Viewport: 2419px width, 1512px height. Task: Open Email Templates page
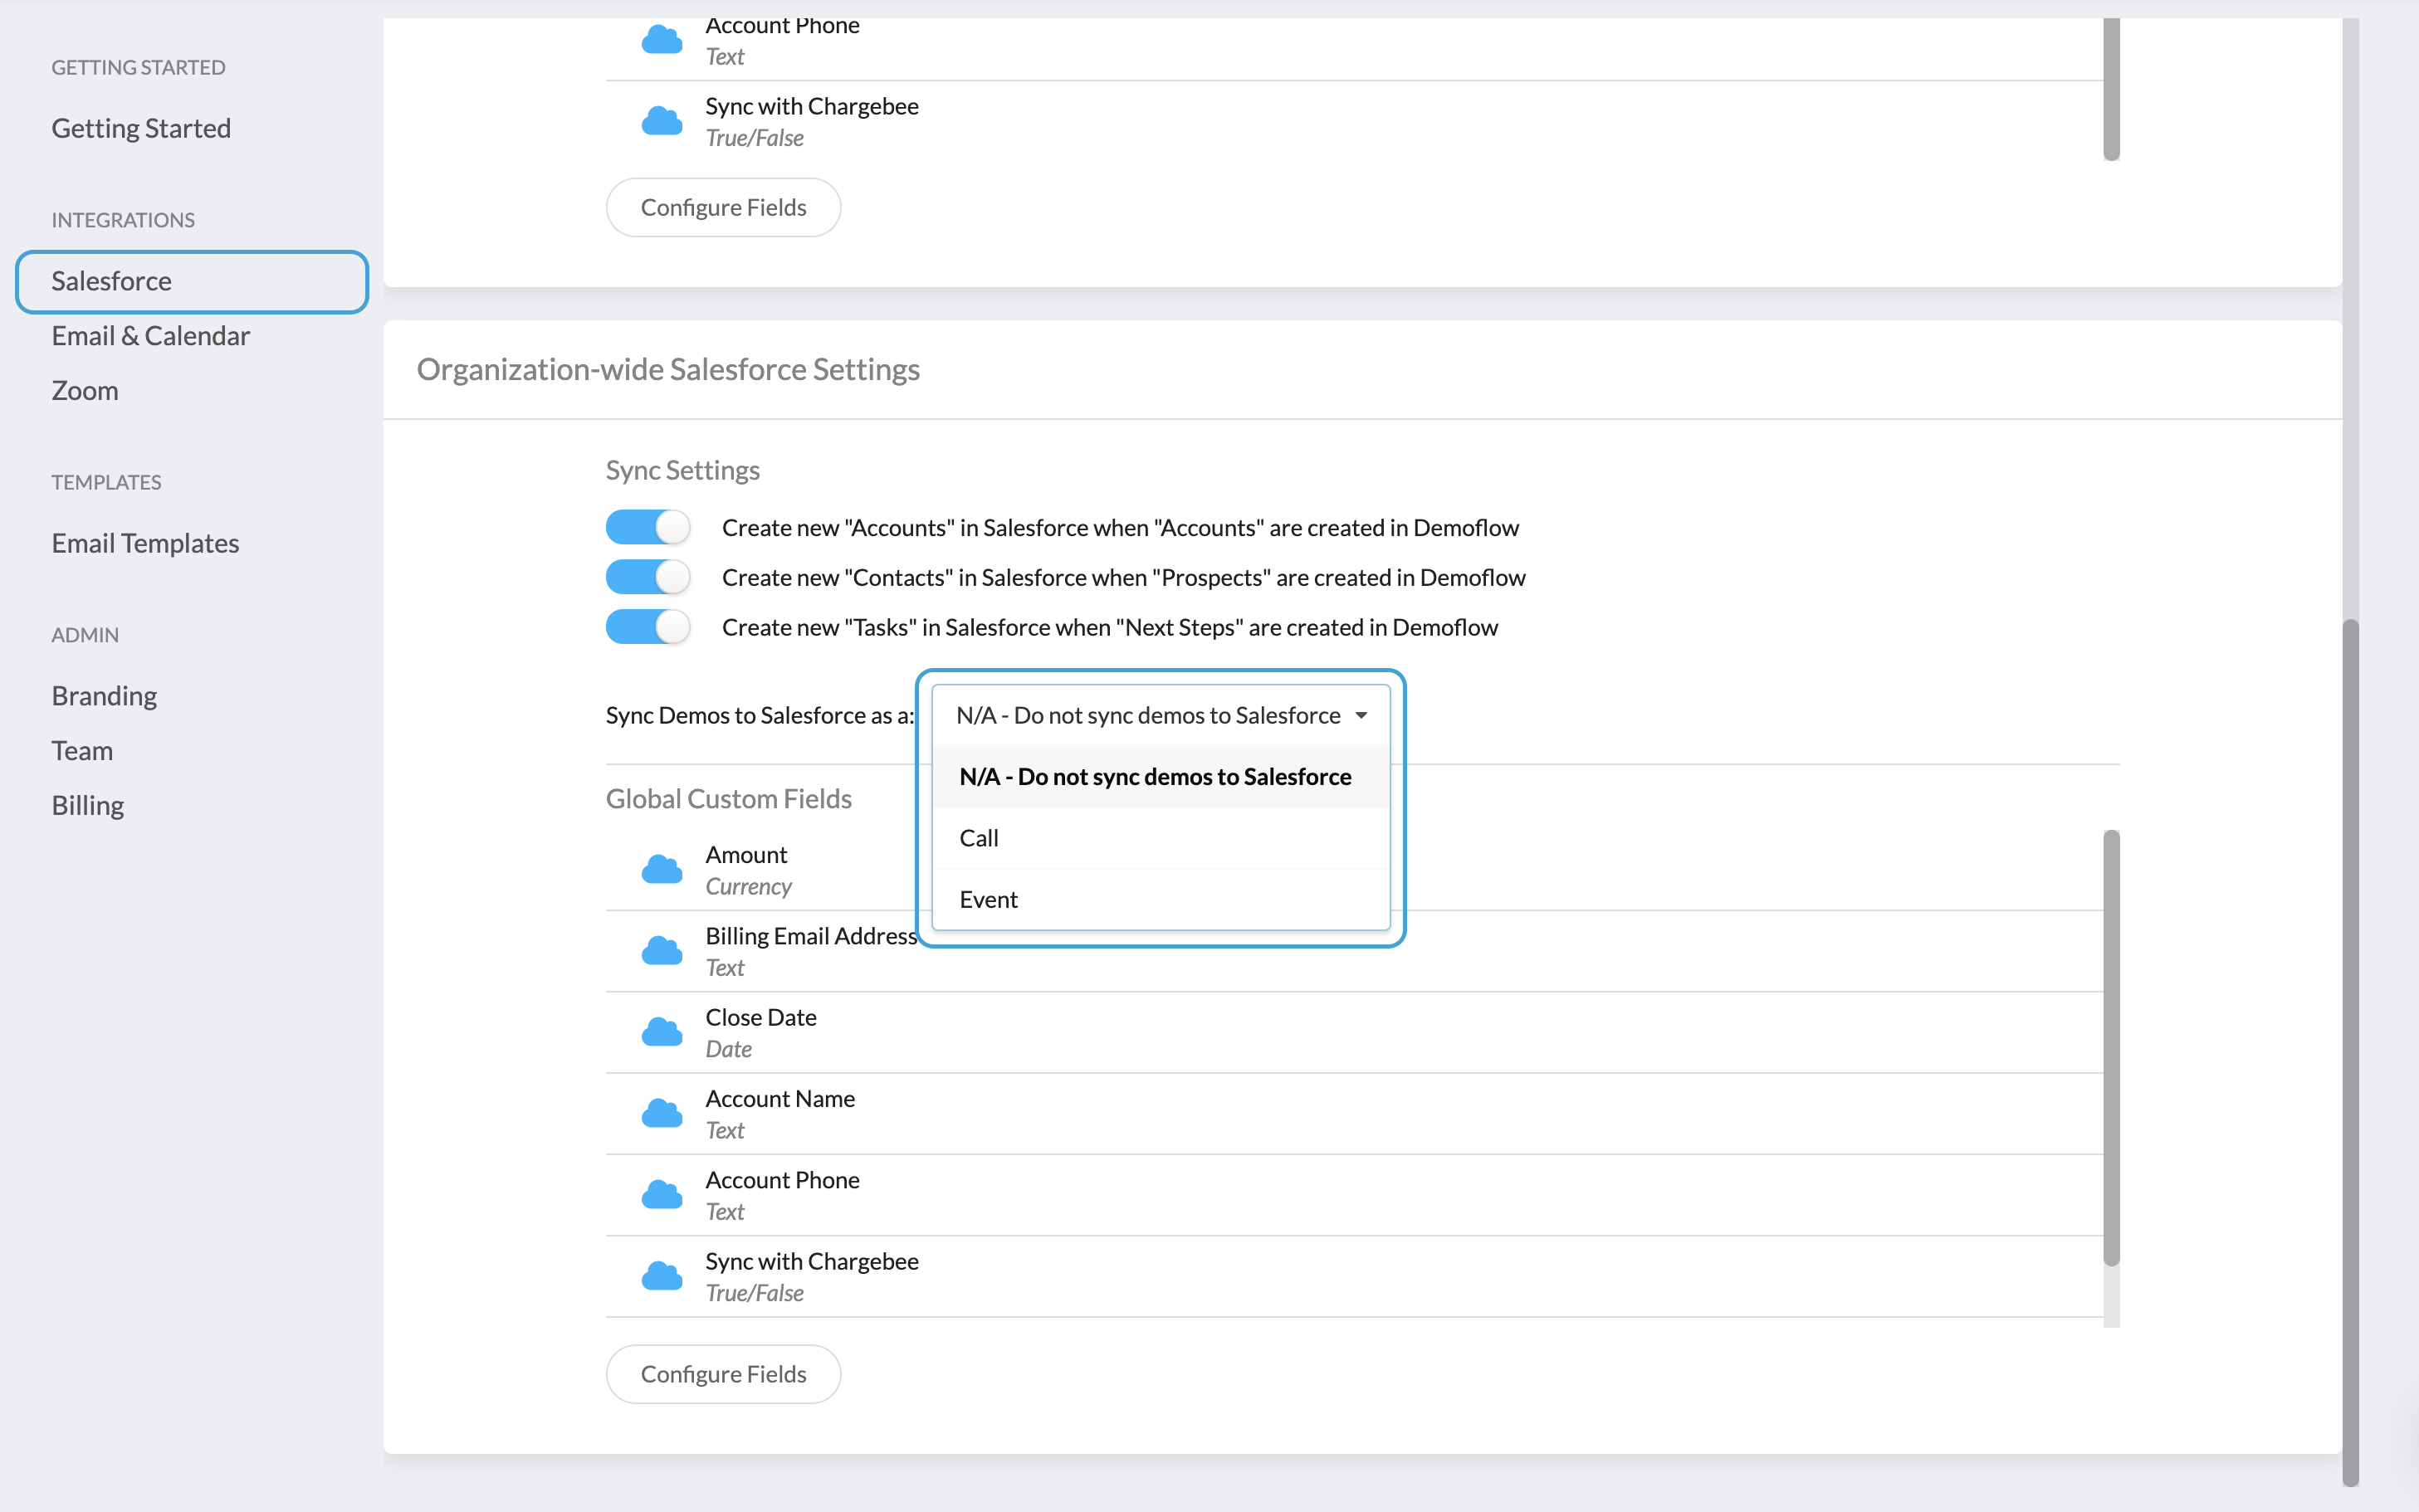(145, 543)
